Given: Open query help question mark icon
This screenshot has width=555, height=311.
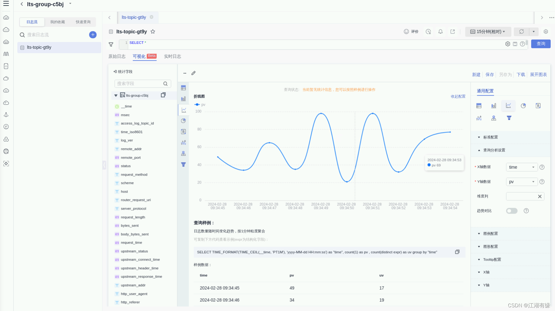Looking at the screenshot, I should pyautogui.click(x=522, y=44).
